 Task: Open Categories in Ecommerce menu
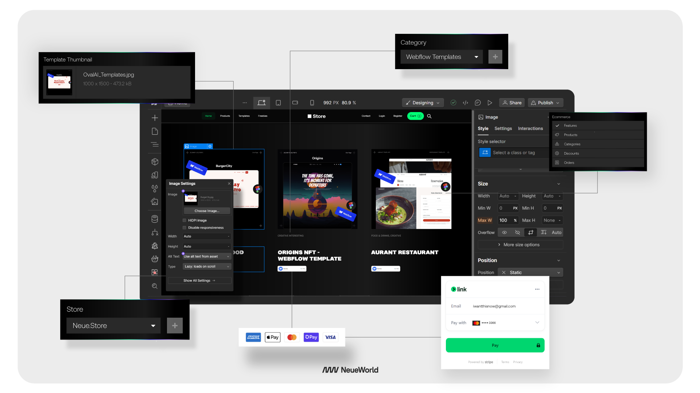[598, 144]
